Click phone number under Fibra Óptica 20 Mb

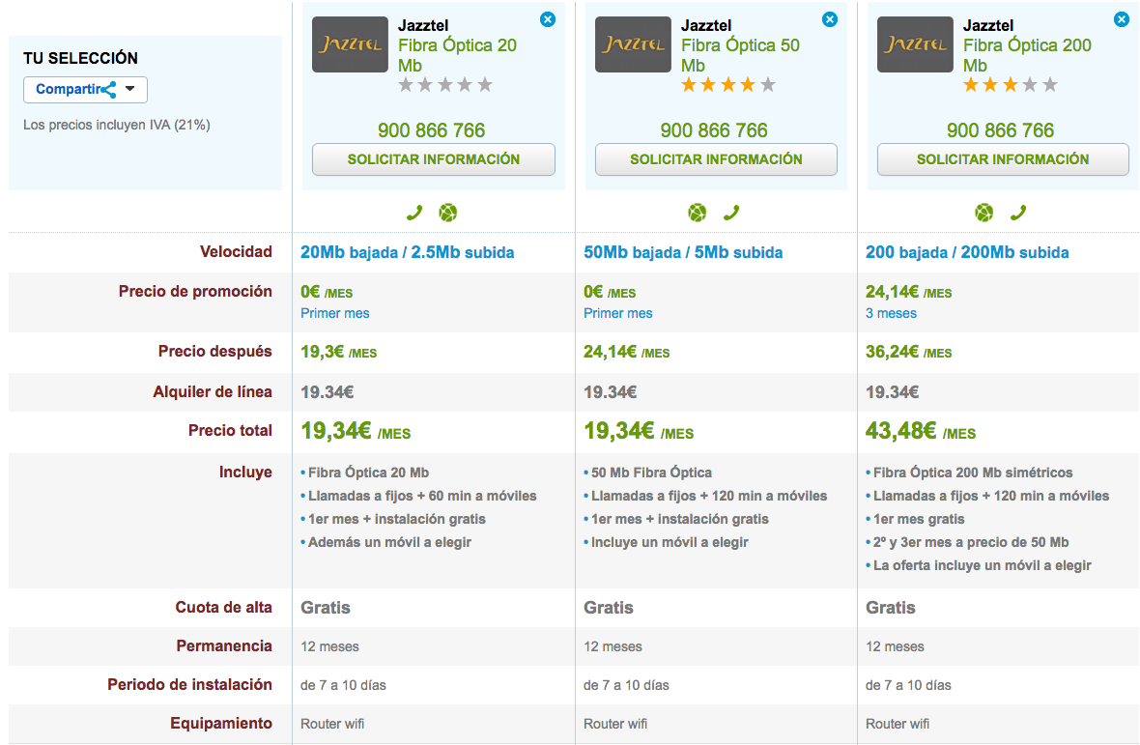coord(431,130)
